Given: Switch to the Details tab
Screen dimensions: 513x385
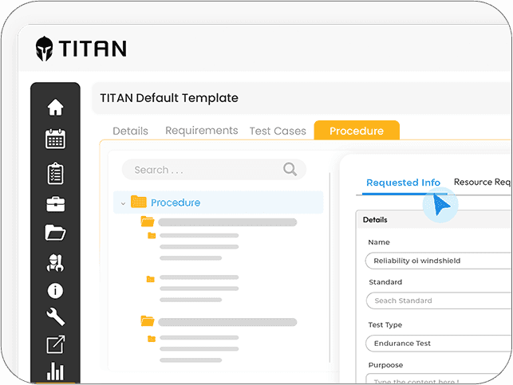Looking at the screenshot, I should (130, 131).
